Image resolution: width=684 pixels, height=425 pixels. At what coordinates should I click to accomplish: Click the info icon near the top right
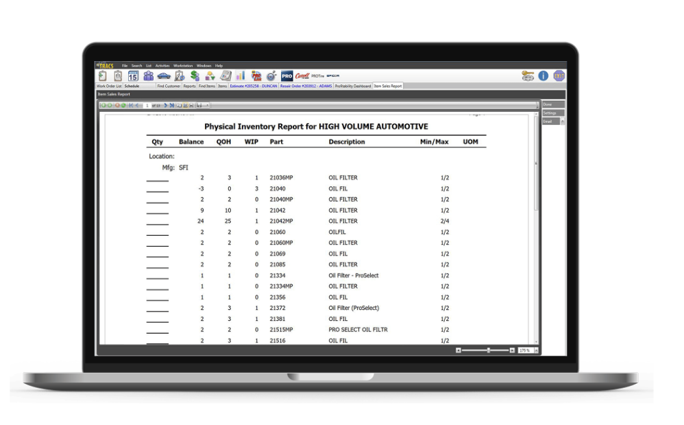[543, 76]
